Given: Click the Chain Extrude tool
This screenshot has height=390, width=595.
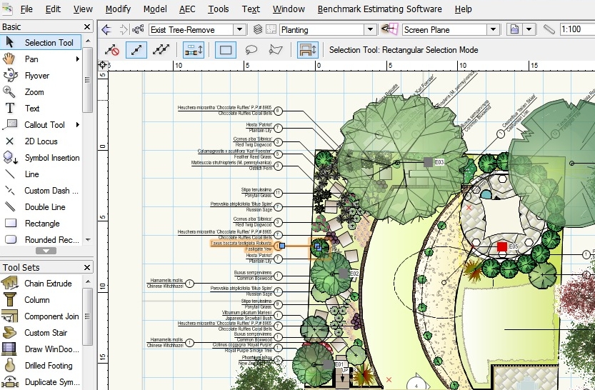Looking at the screenshot, I should click(48, 284).
